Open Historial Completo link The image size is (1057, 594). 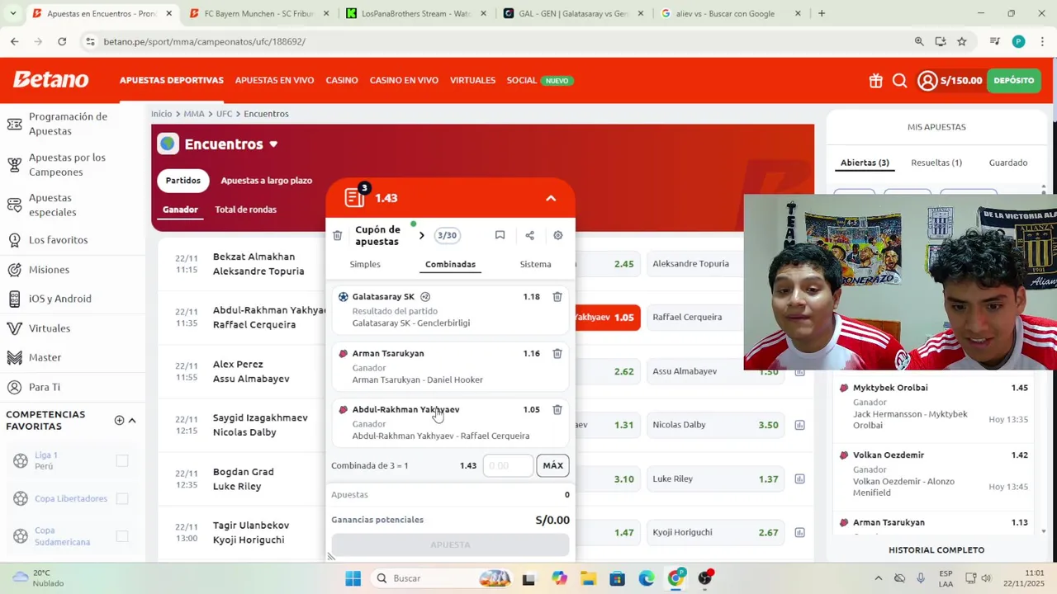pos(936,550)
